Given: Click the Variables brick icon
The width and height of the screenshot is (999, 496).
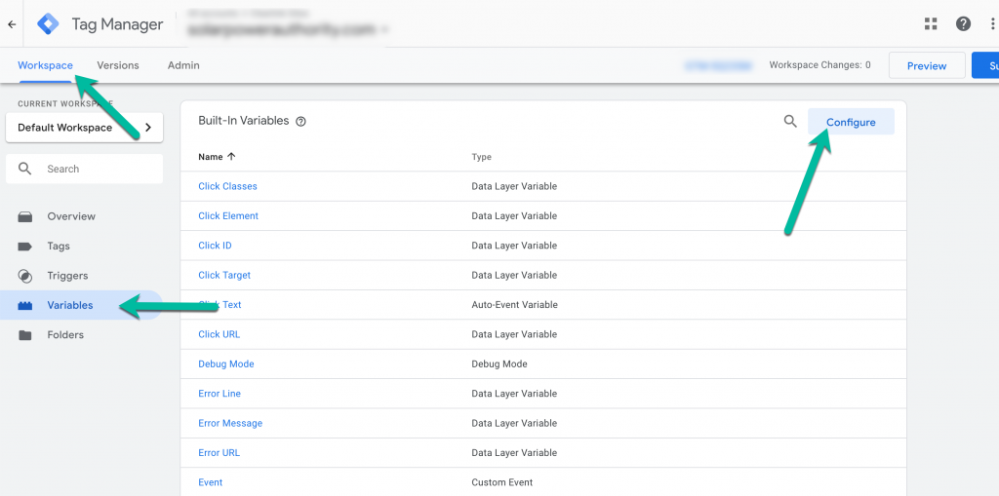Looking at the screenshot, I should 24,306.
